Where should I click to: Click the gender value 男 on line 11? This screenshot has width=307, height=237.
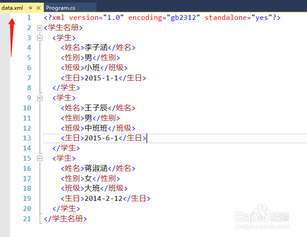click(88, 118)
